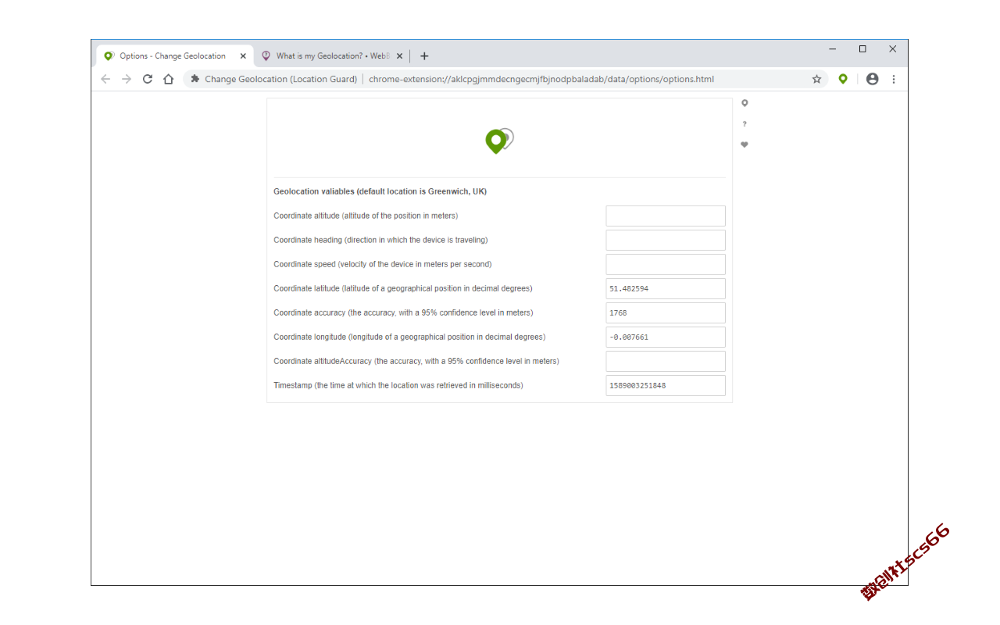Click the Timestamp label text

coord(398,385)
